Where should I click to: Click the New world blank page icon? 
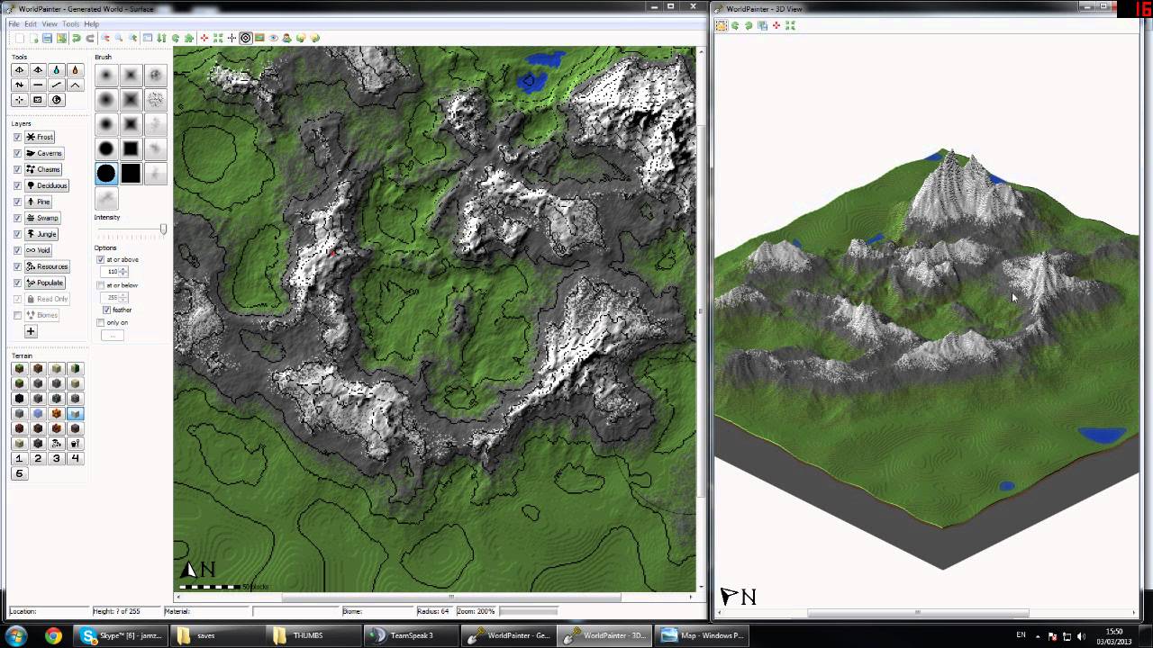(20, 38)
